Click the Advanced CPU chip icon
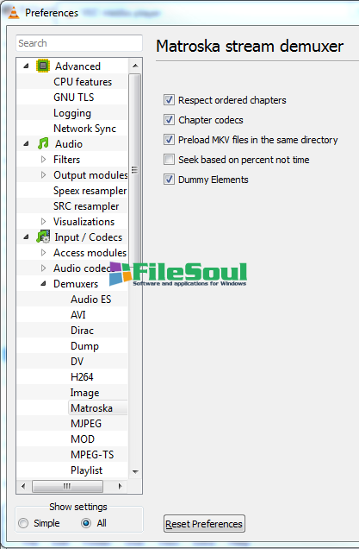359x549 pixels. (x=43, y=66)
